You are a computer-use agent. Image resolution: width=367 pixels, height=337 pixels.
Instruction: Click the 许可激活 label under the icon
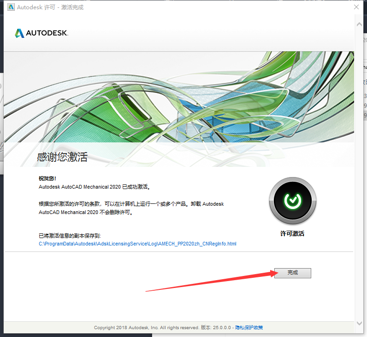point(292,233)
